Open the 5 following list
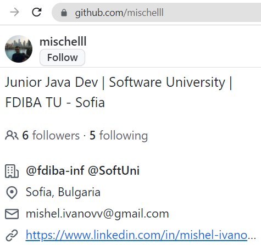This screenshot has height=245, width=261. point(119,136)
